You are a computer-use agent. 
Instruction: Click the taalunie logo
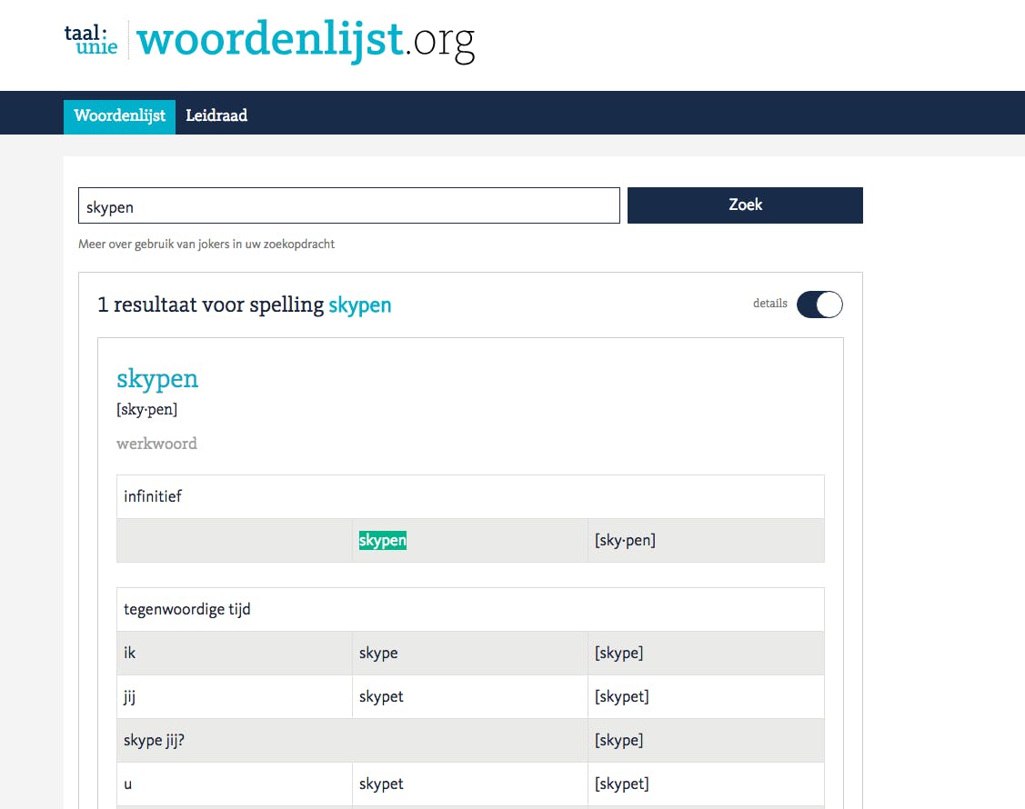91,40
